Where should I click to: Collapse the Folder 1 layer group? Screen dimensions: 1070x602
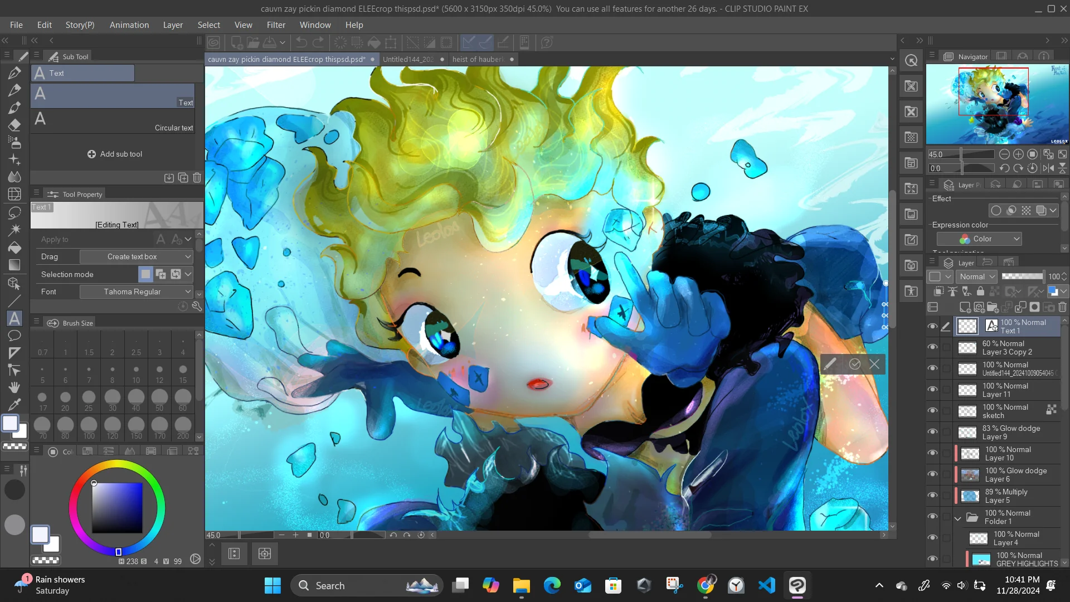[x=957, y=518]
